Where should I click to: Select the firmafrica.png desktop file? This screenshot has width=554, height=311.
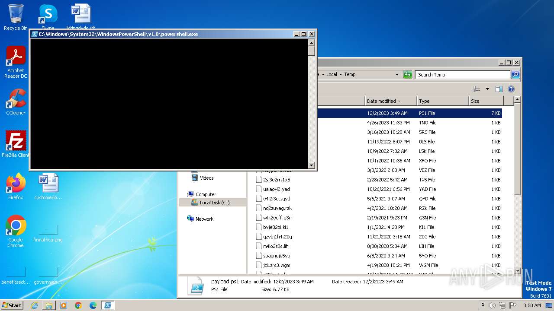coord(48,232)
